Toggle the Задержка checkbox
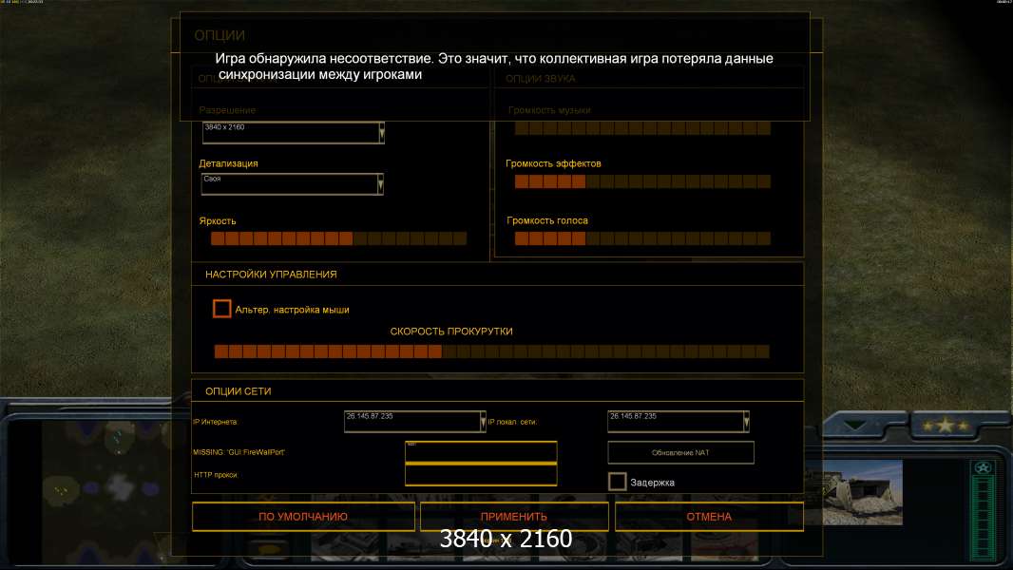 tap(617, 482)
